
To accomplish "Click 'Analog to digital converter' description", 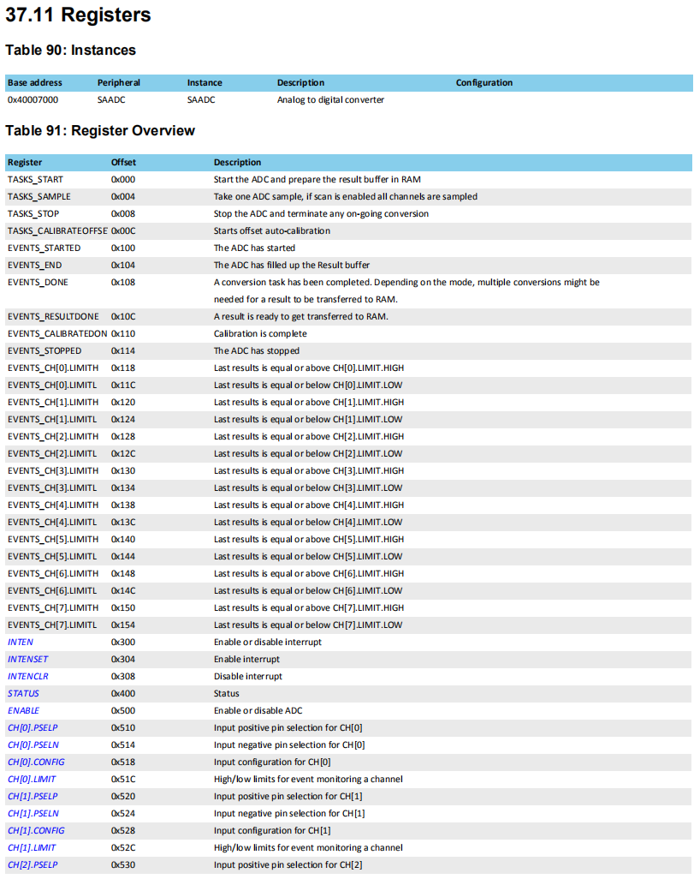I will click(330, 99).
